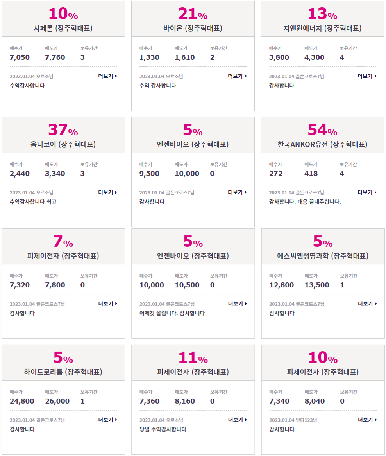Click 더보기 arrow on 에스씨엠생명과학 card

[367, 303]
